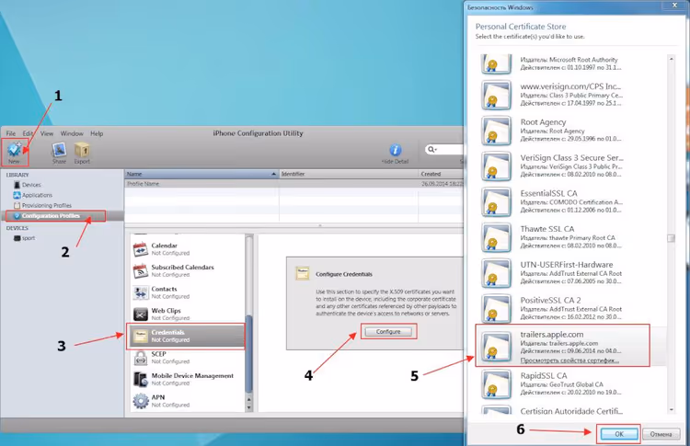Click the New profile toolbar icon
This screenshot has height=446, width=690.
[x=15, y=150]
